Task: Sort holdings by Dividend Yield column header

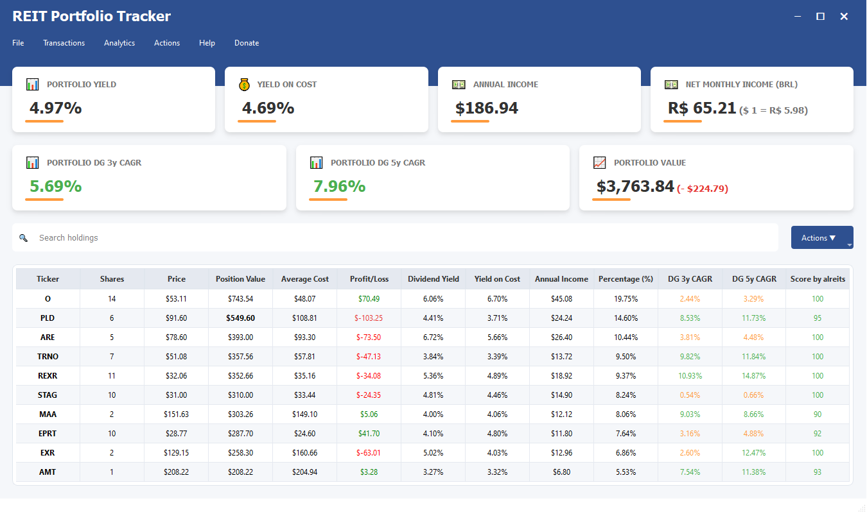Action: pos(433,278)
